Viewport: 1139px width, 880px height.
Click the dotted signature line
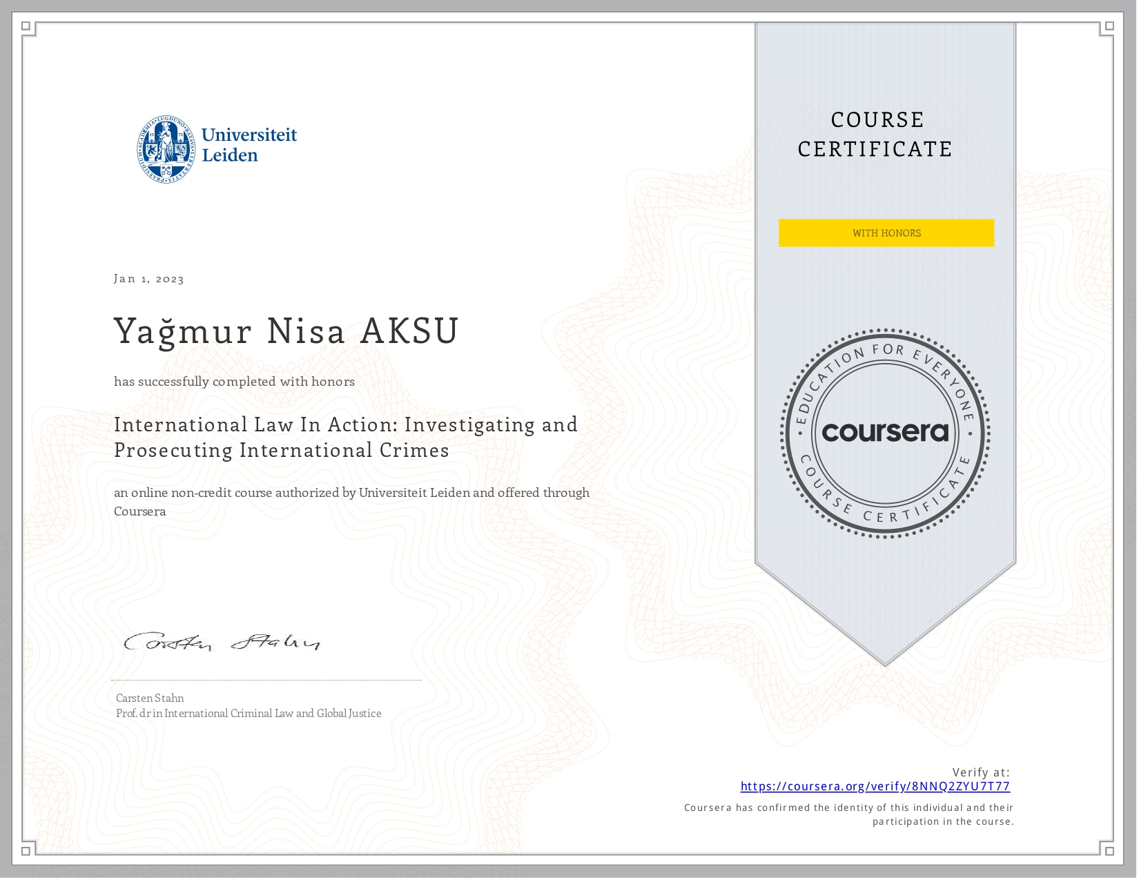click(268, 681)
